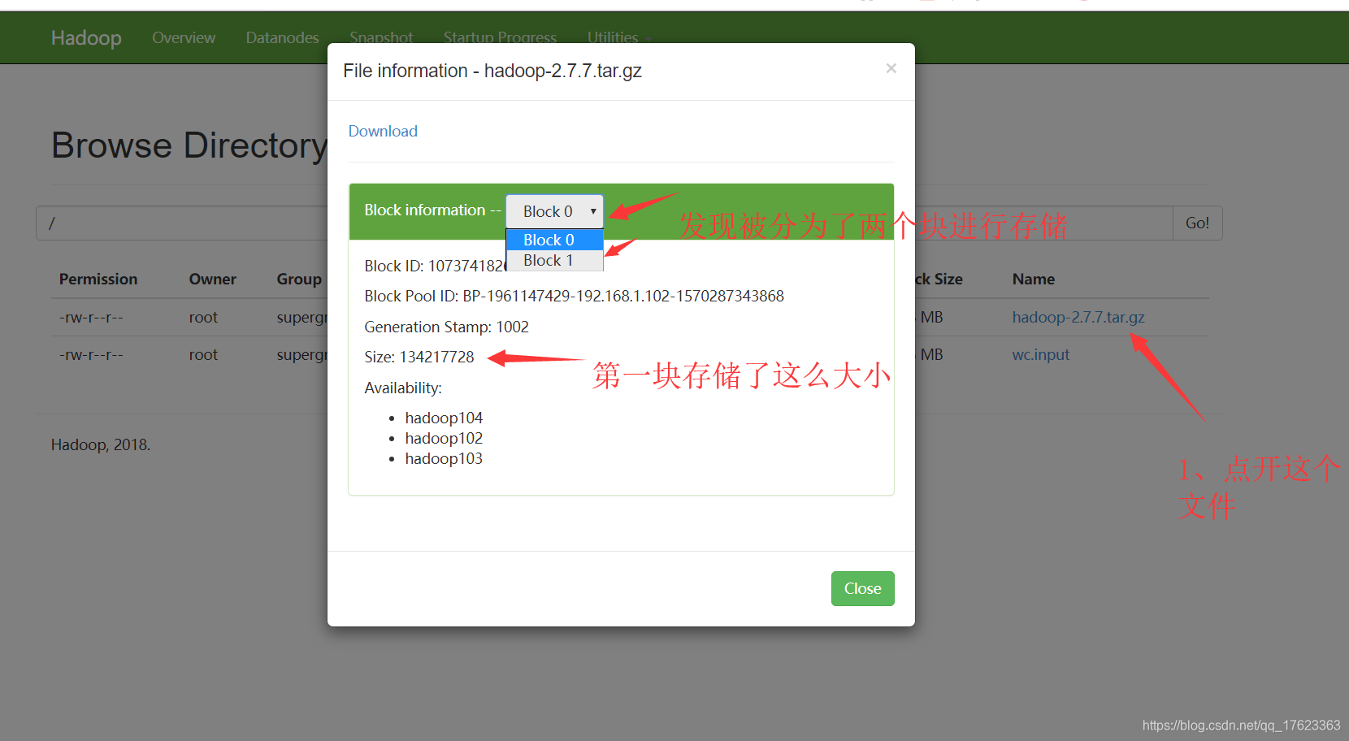This screenshot has height=741, width=1349.
Task: Open the wc.input file link
Action: (x=1040, y=354)
